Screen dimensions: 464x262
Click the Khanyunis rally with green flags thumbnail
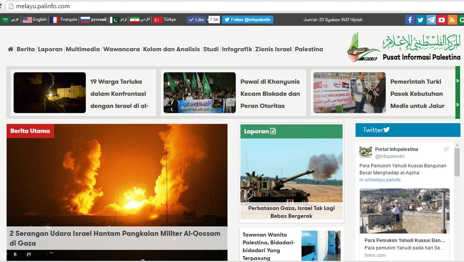[200, 93]
